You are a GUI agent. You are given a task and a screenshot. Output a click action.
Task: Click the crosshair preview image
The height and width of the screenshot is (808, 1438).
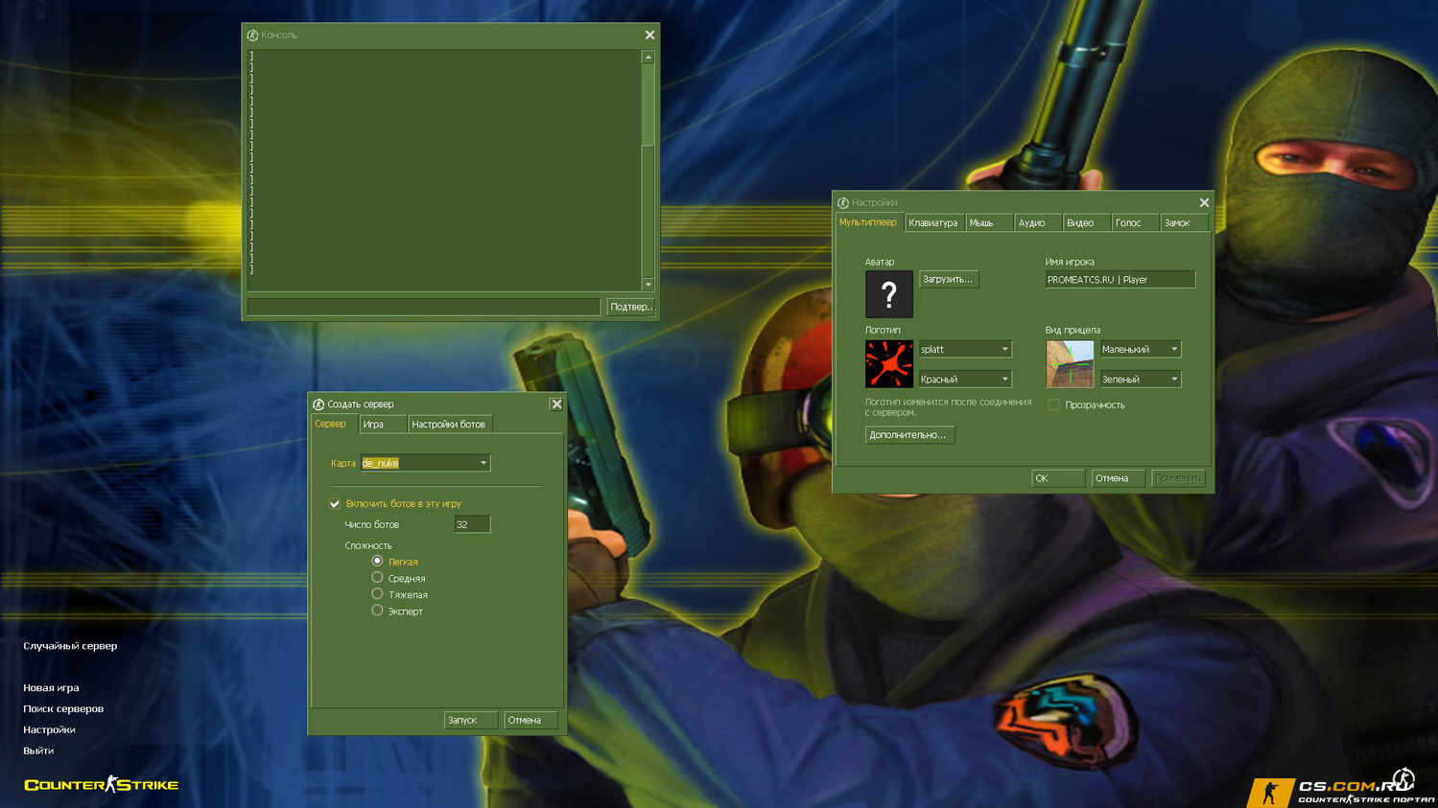tap(1070, 364)
